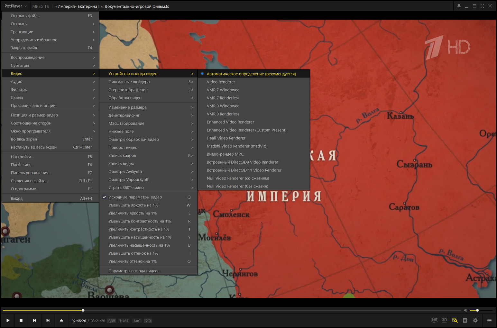The image size is (497, 328).
Task: Click the 2.0 audio channels badge
Action: (148, 321)
